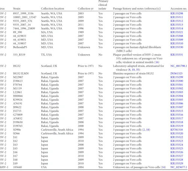Open accession link KR135306
The width and height of the screenshot is (188, 171).
coord(177,103)
